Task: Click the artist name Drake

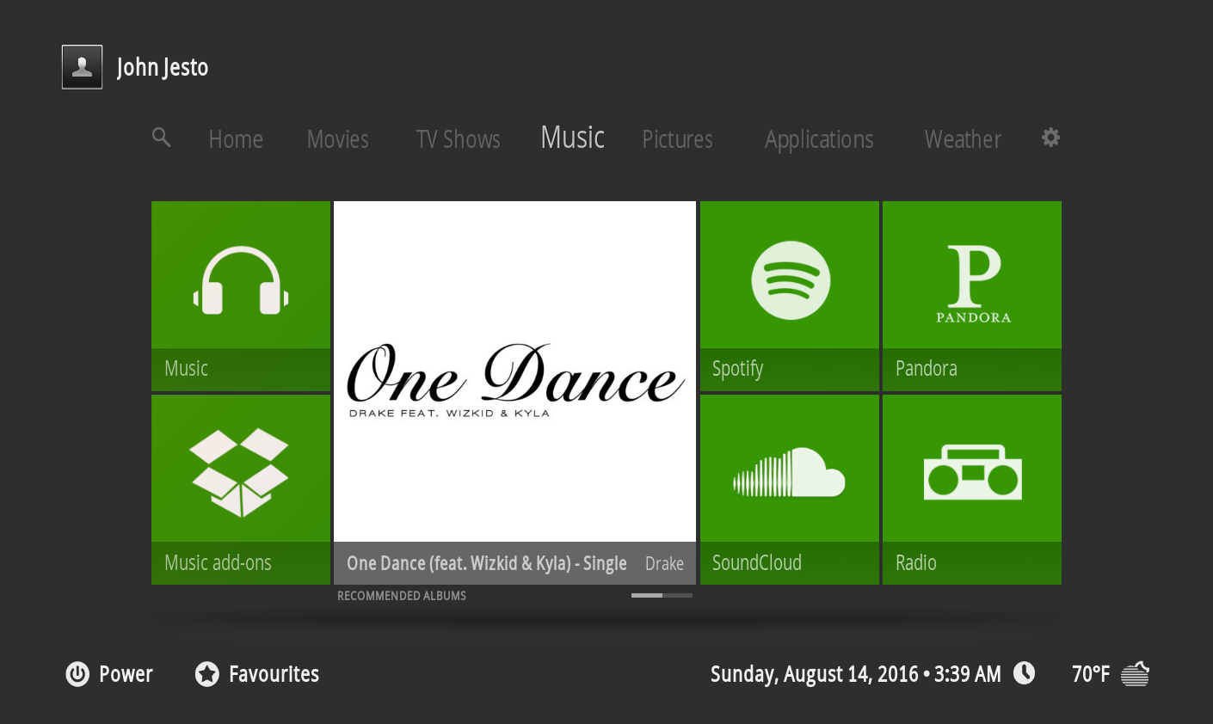Action: click(x=664, y=564)
